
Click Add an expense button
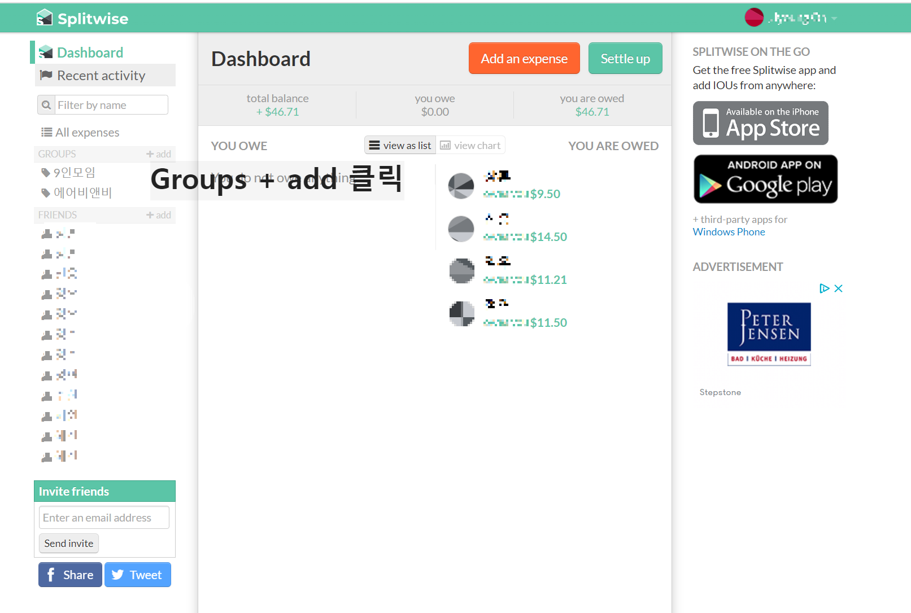524,58
